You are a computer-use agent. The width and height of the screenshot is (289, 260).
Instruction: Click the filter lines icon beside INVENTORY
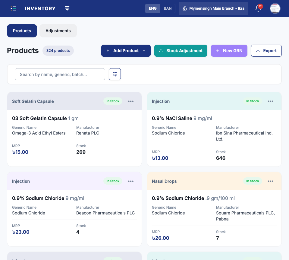pos(67,8)
